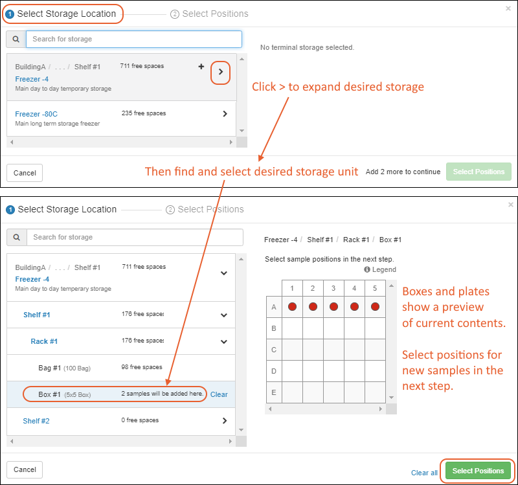Click the Clear all link

pos(424,473)
